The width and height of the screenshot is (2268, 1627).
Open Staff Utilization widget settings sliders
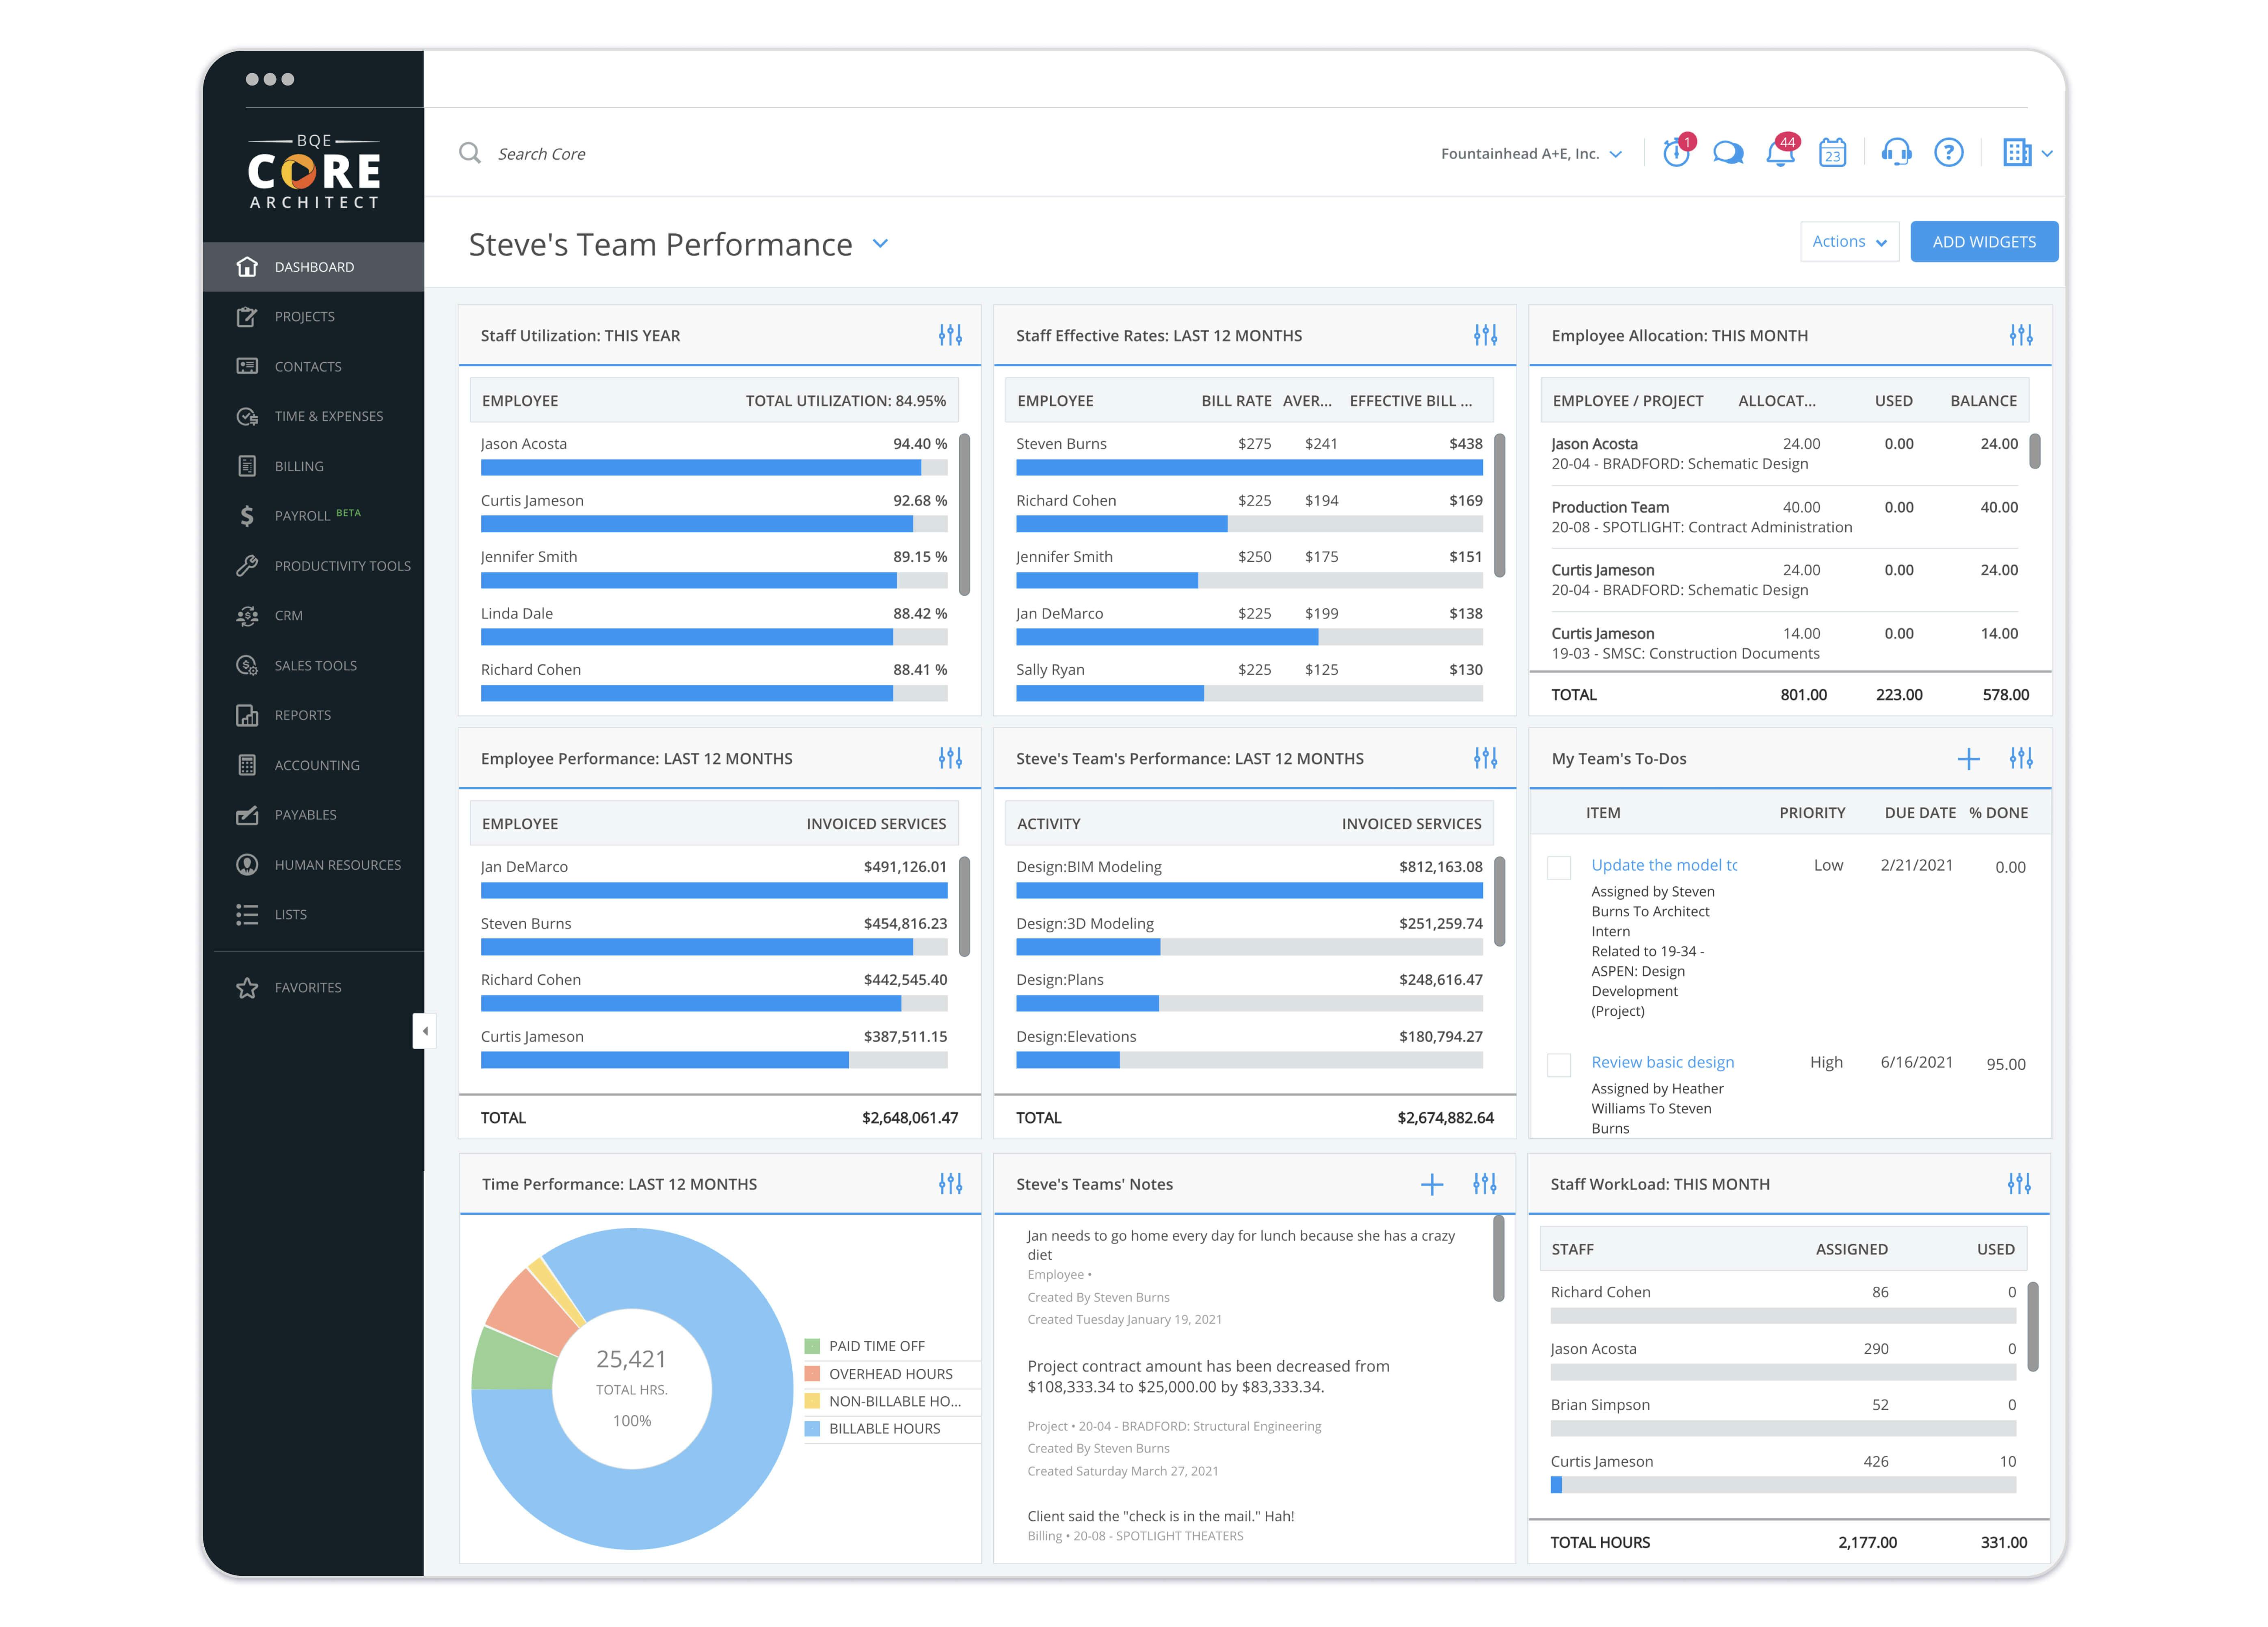tap(950, 335)
